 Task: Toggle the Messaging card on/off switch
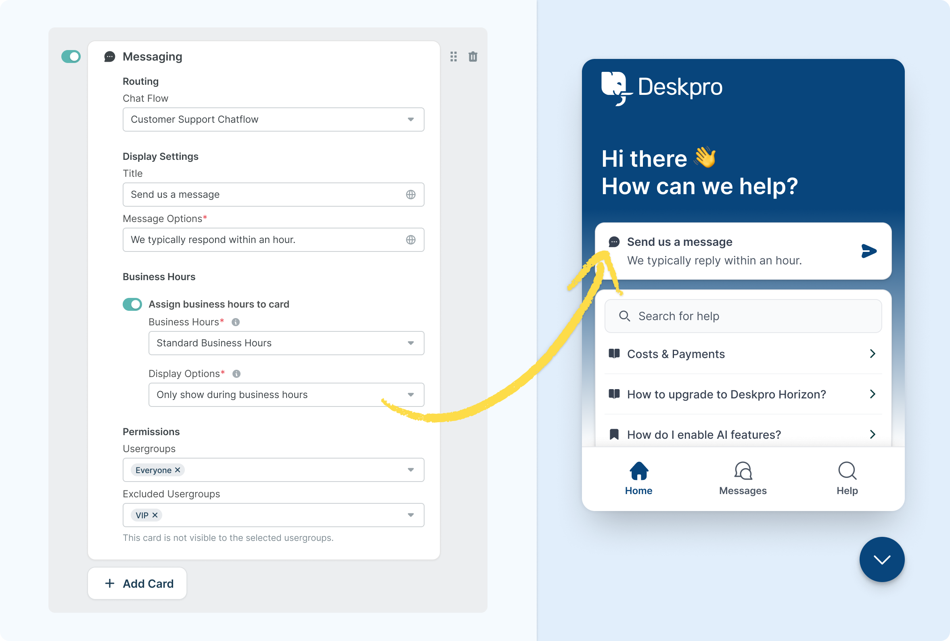(x=71, y=57)
